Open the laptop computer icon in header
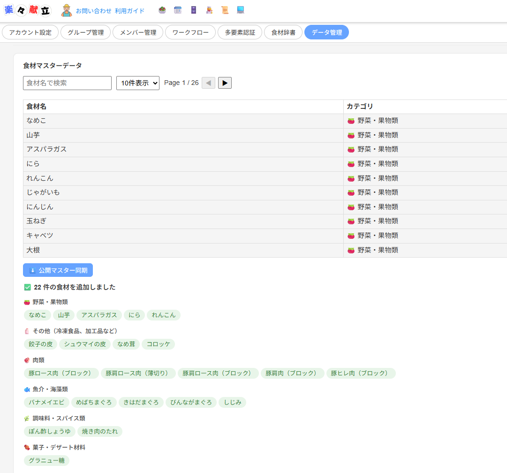 coord(241,10)
